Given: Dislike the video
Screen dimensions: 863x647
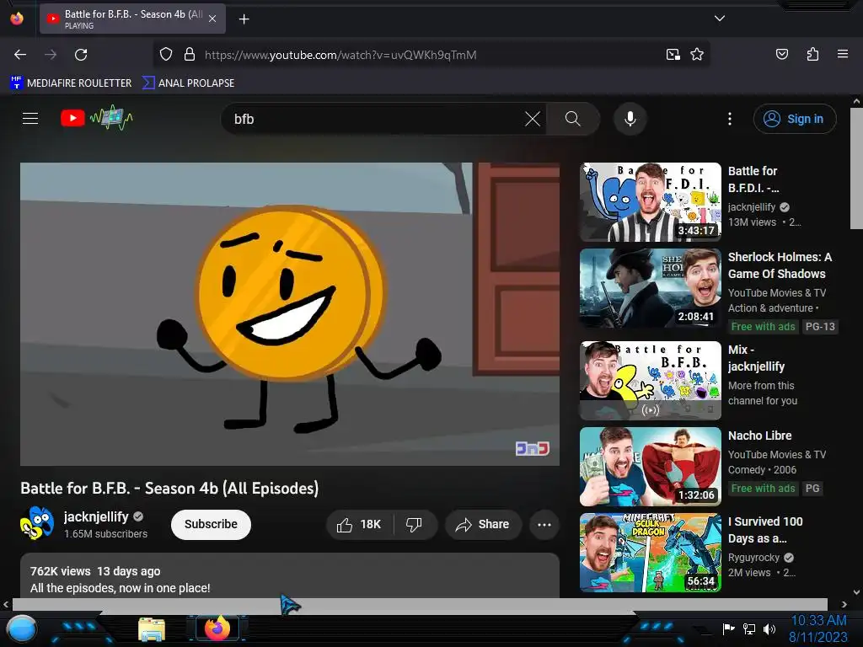Looking at the screenshot, I should (414, 524).
